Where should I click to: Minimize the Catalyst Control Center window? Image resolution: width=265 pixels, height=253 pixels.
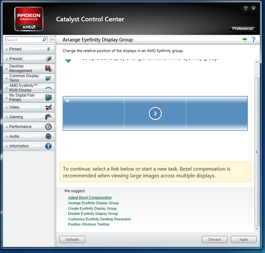pyautogui.click(x=246, y=9)
